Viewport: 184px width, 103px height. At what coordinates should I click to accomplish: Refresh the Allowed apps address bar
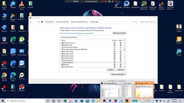click(136, 22)
